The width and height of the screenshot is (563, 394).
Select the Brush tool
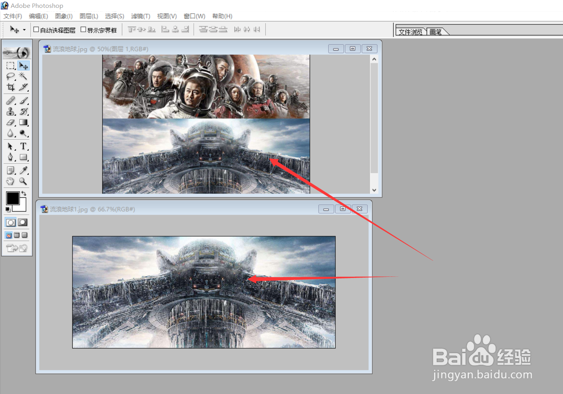coord(23,101)
